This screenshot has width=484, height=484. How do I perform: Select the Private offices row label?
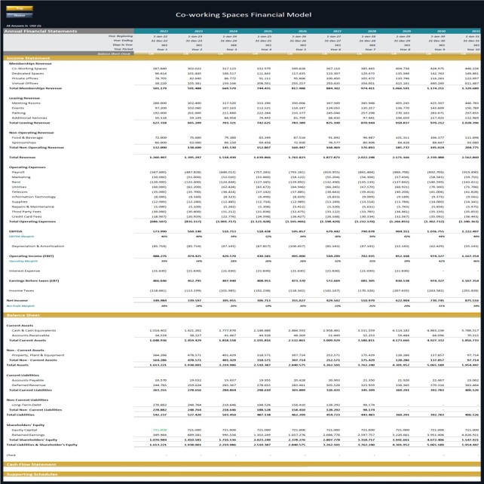tap(25, 78)
